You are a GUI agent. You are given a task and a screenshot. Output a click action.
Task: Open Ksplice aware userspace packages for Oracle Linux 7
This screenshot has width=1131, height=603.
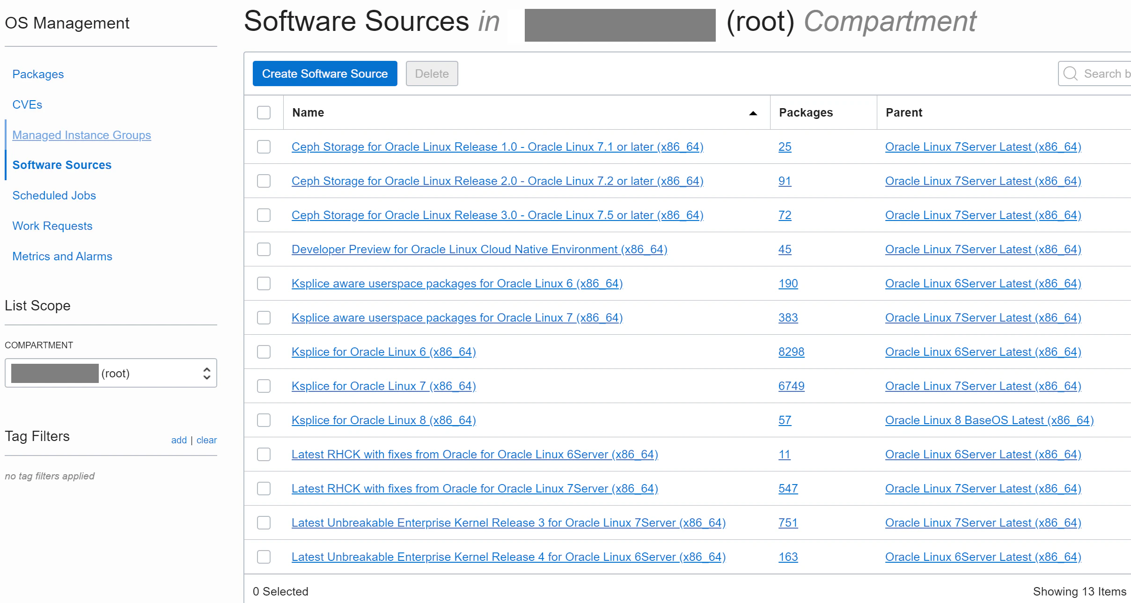[x=457, y=317]
